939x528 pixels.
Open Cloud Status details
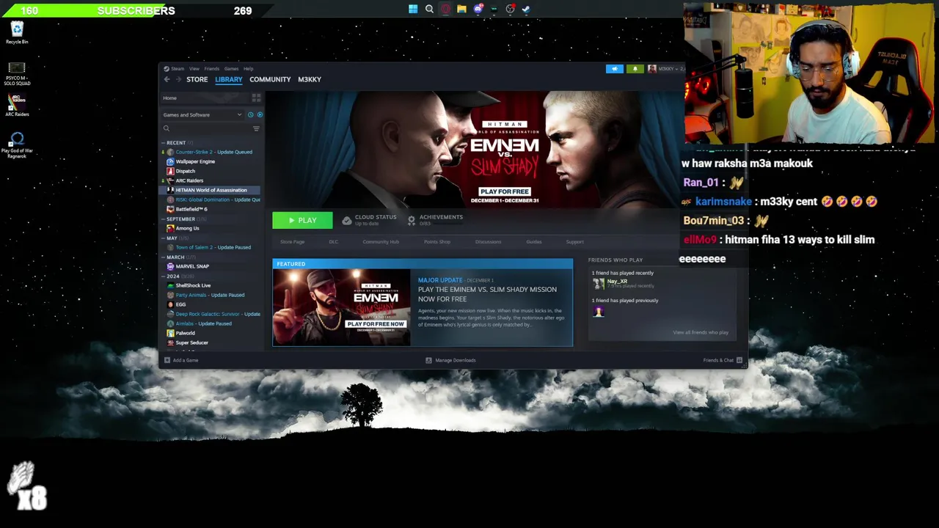click(x=369, y=220)
